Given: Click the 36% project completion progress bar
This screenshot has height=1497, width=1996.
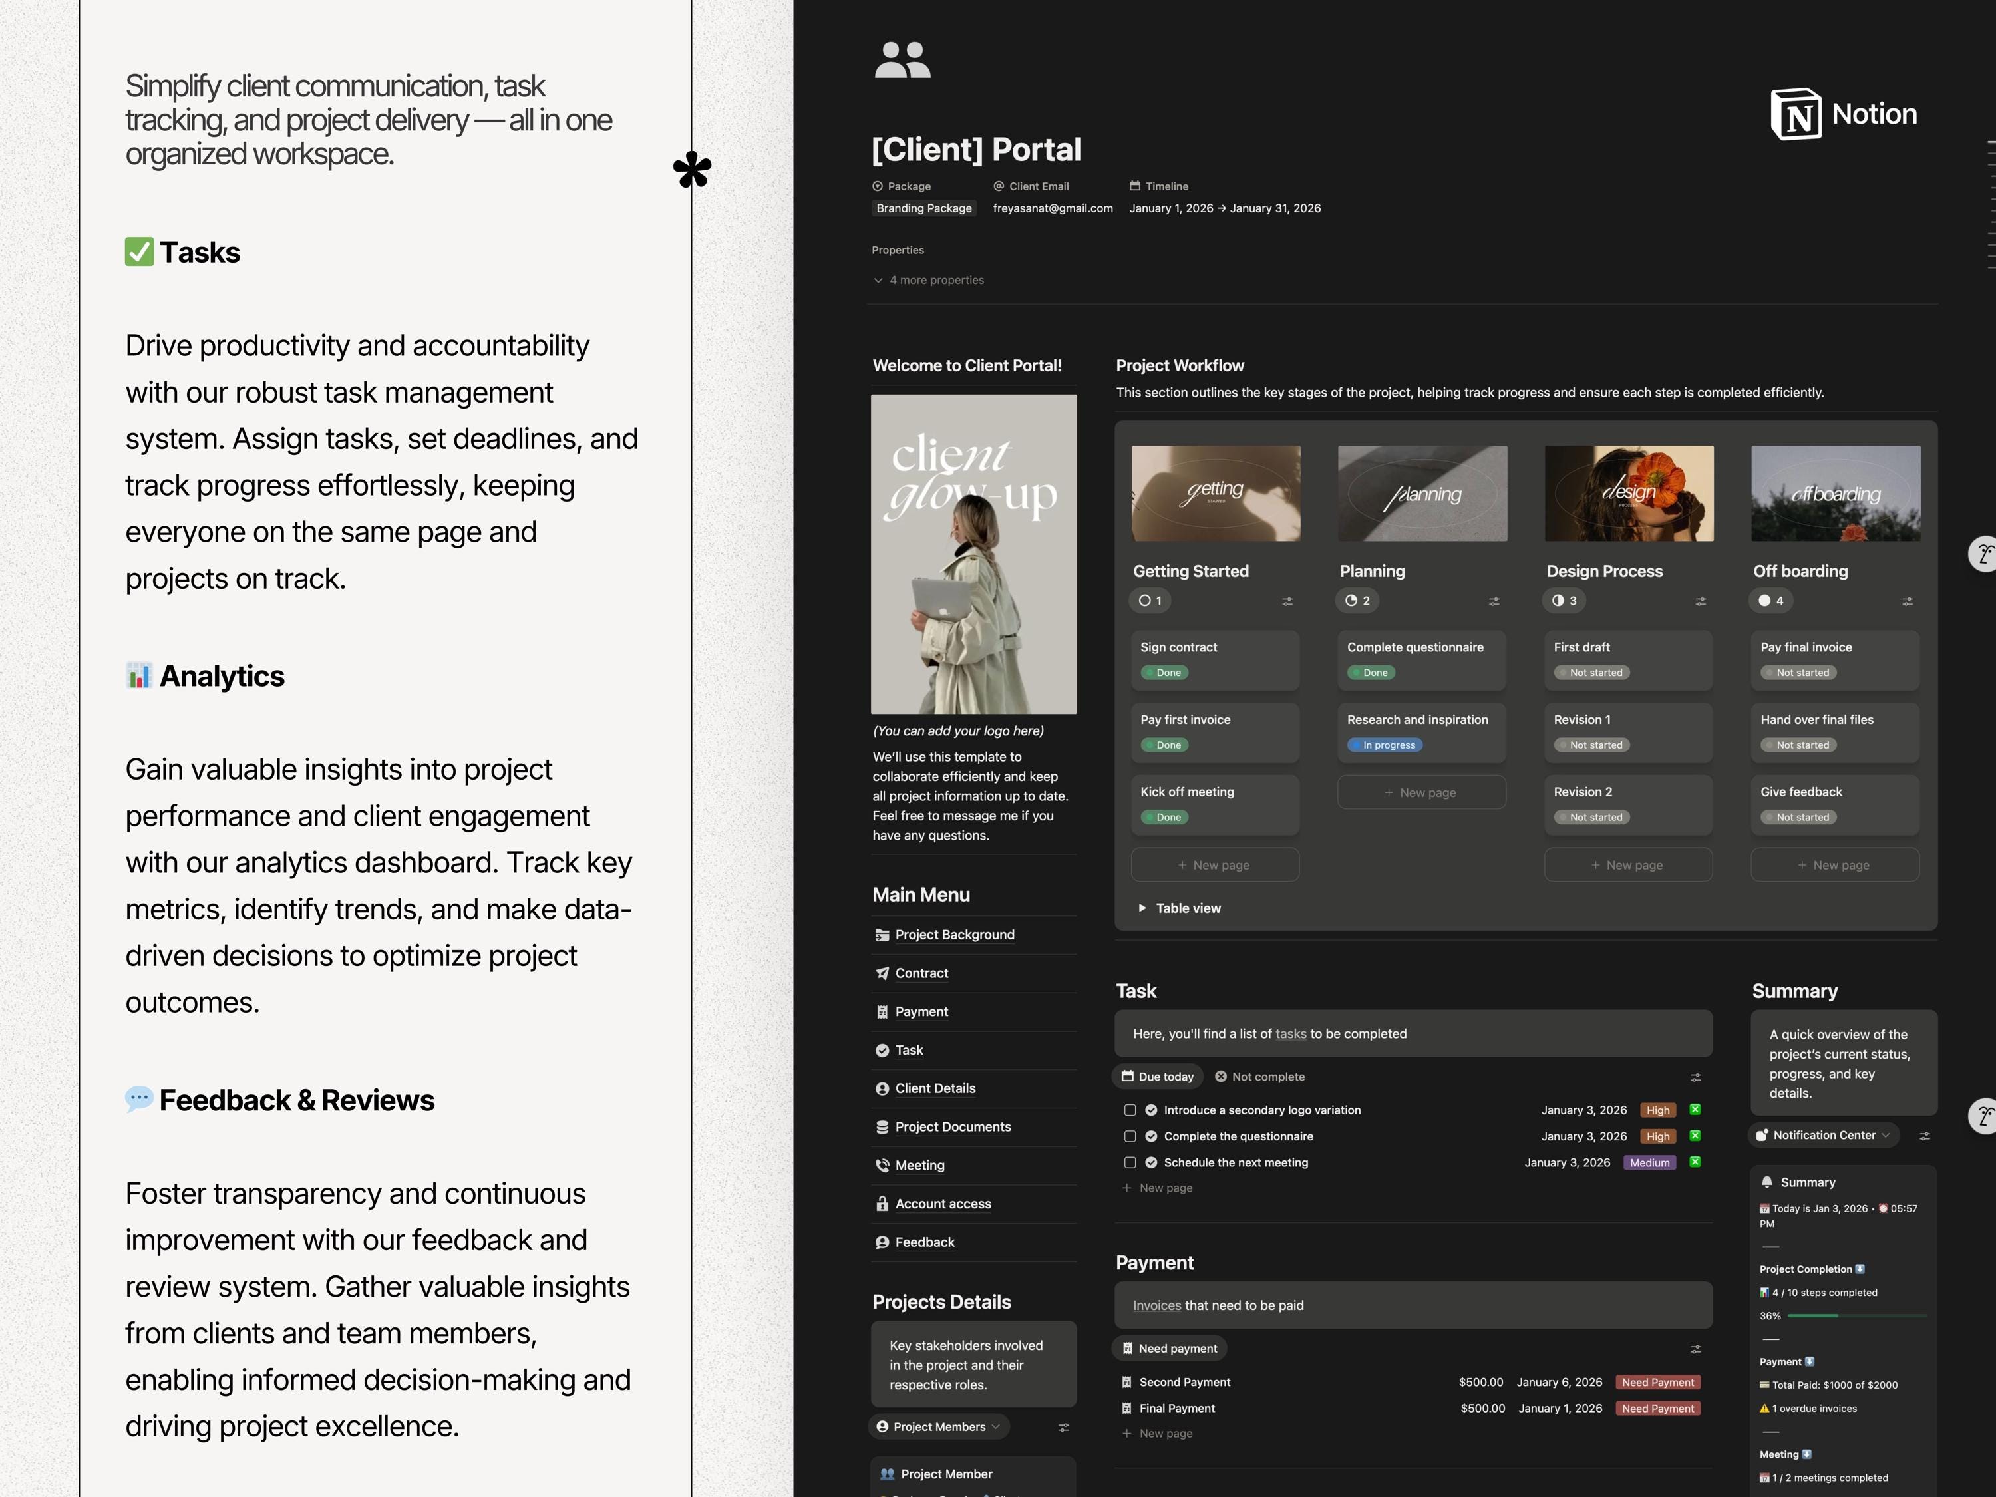Looking at the screenshot, I should pyautogui.click(x=1857, y=1317).
